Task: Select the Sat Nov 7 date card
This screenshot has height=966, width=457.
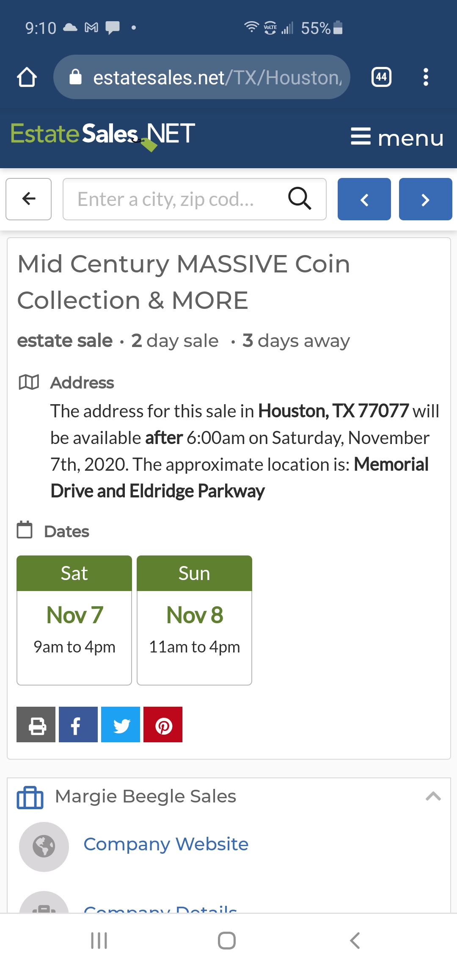Action: pyautogui.click(x=74, y=620)
